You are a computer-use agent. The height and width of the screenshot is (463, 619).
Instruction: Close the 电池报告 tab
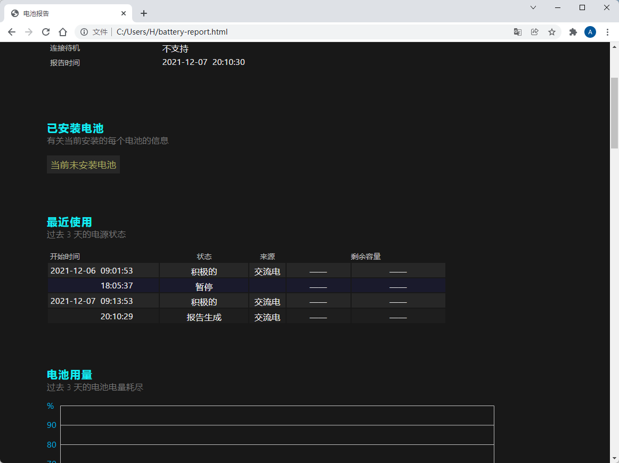click(x=124, y=13)
